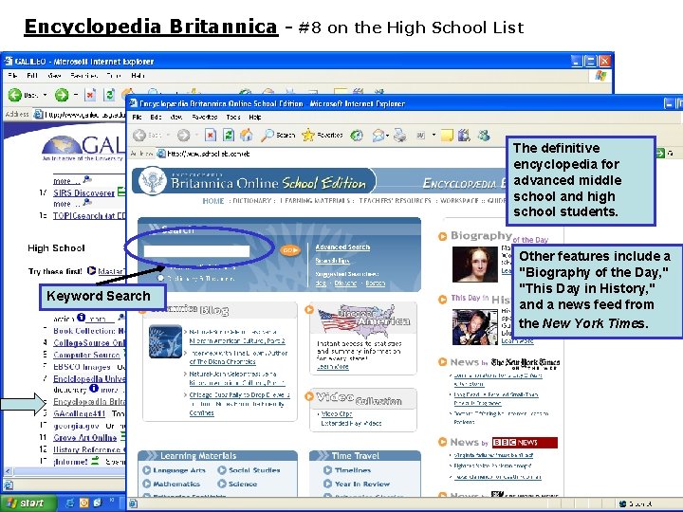Select Dictionary & Thesaurus radio option
The width and height of the screenshot is (683, 512).
(160, 278)
